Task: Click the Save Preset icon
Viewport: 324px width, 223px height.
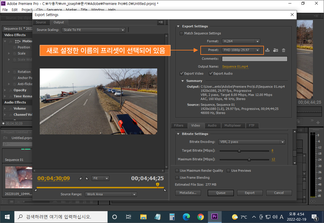Action: click(267, 50)
